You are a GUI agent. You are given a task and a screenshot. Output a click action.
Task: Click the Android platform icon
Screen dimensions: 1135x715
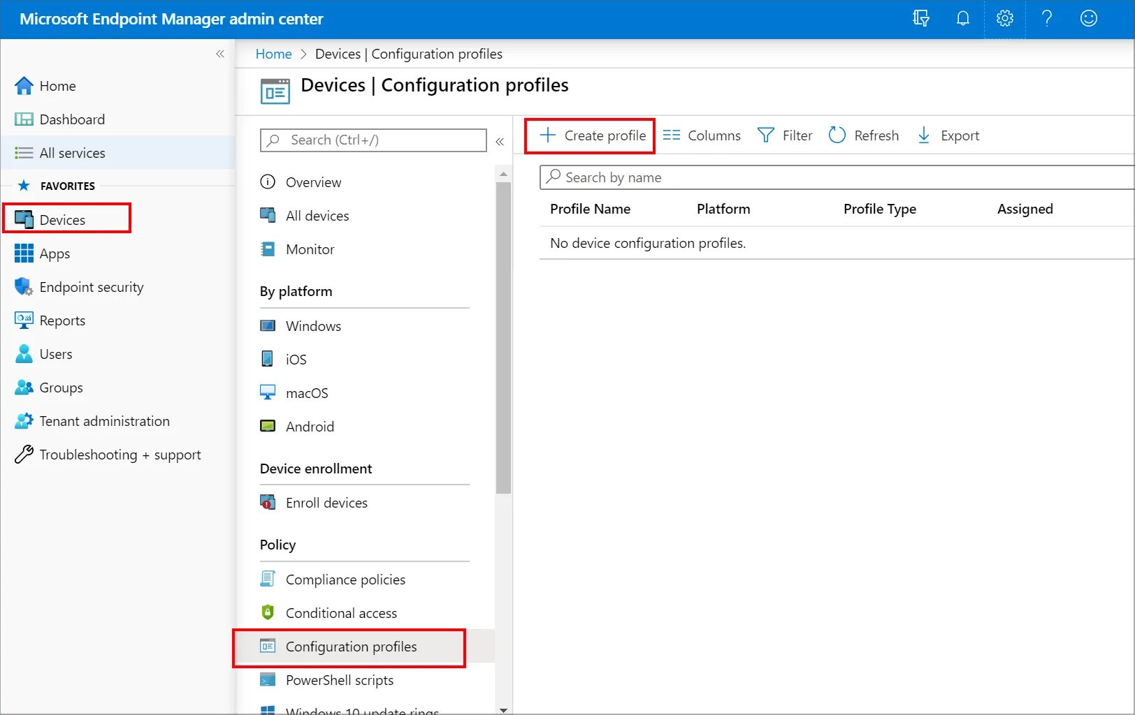pos(268,426)
